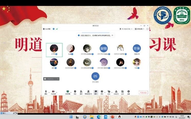Open the Chat panel from toolbar
191x119 pixels.
tap(95, 92)
